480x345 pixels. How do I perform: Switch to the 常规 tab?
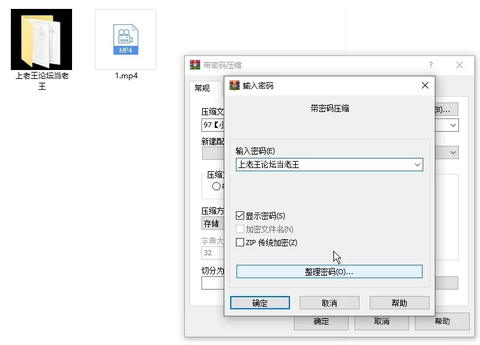202,88
